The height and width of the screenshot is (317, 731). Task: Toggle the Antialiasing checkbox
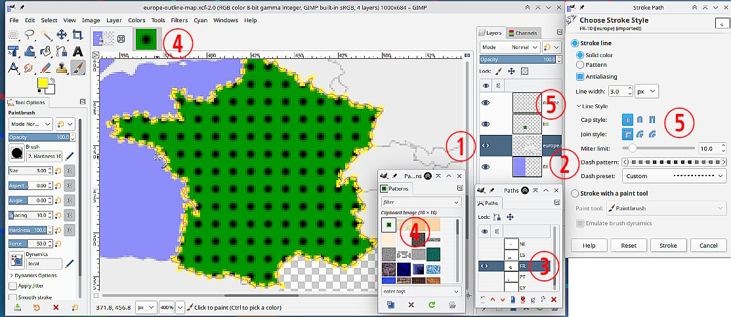pyautogui.click(x=580, y=77)
